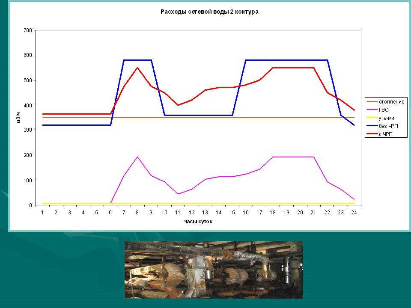Select the 'с ЧРП' legend entry
Viewport: 411px width, 308px height.
coord(386,134)
